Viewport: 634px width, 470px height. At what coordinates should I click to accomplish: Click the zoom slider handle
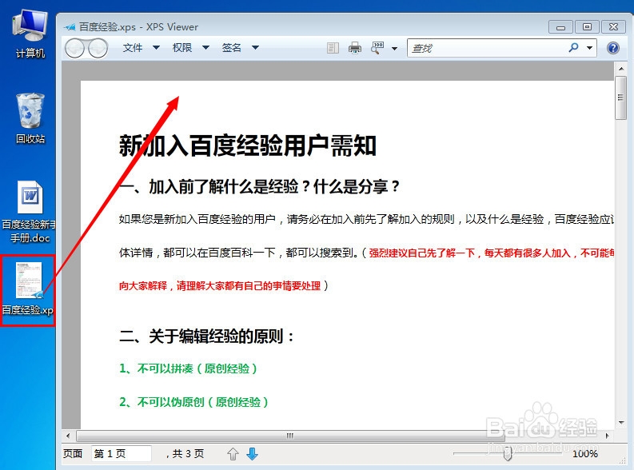tap(508, 454)
